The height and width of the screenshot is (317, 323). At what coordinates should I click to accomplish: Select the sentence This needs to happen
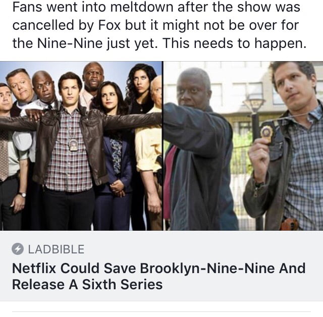coord(235,43)
